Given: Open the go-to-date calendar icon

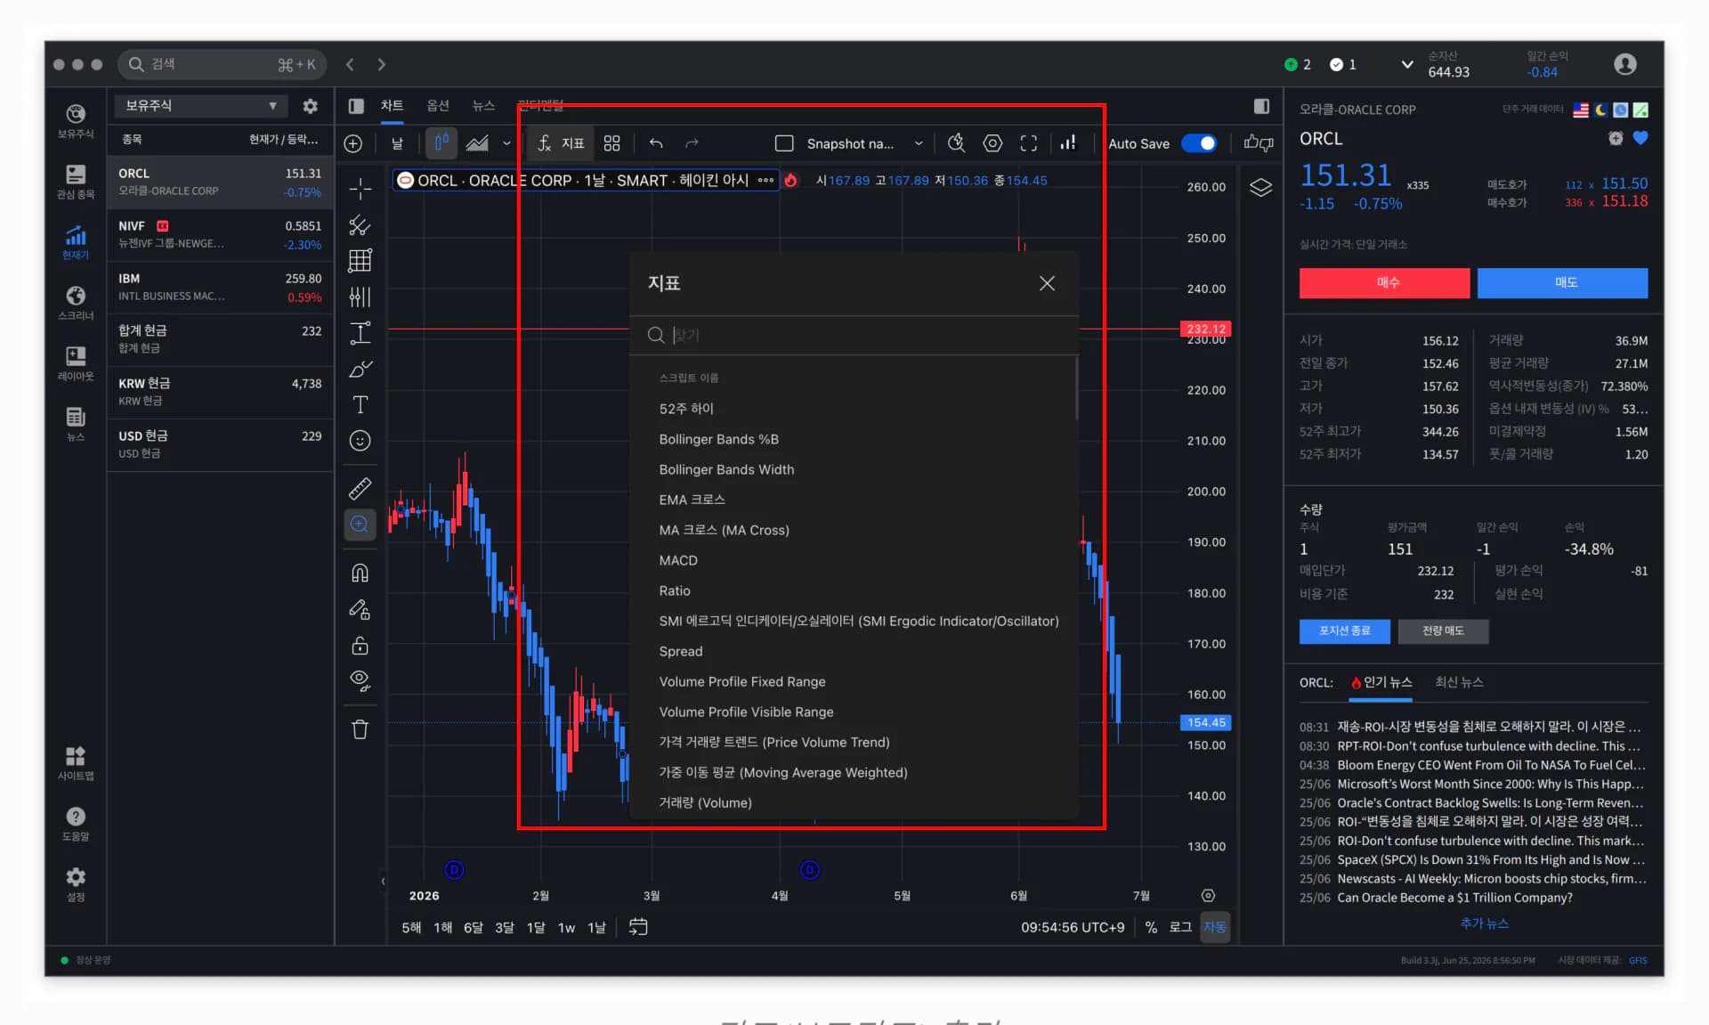Looking at the screenshot, I should tap(638, 927).
